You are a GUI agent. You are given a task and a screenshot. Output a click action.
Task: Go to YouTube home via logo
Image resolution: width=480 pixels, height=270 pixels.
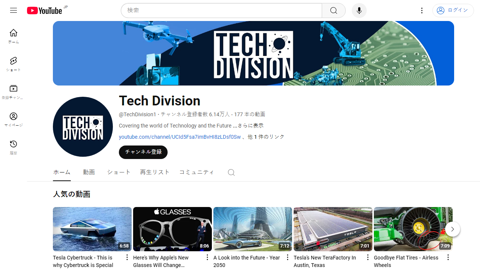coord(44,10)
